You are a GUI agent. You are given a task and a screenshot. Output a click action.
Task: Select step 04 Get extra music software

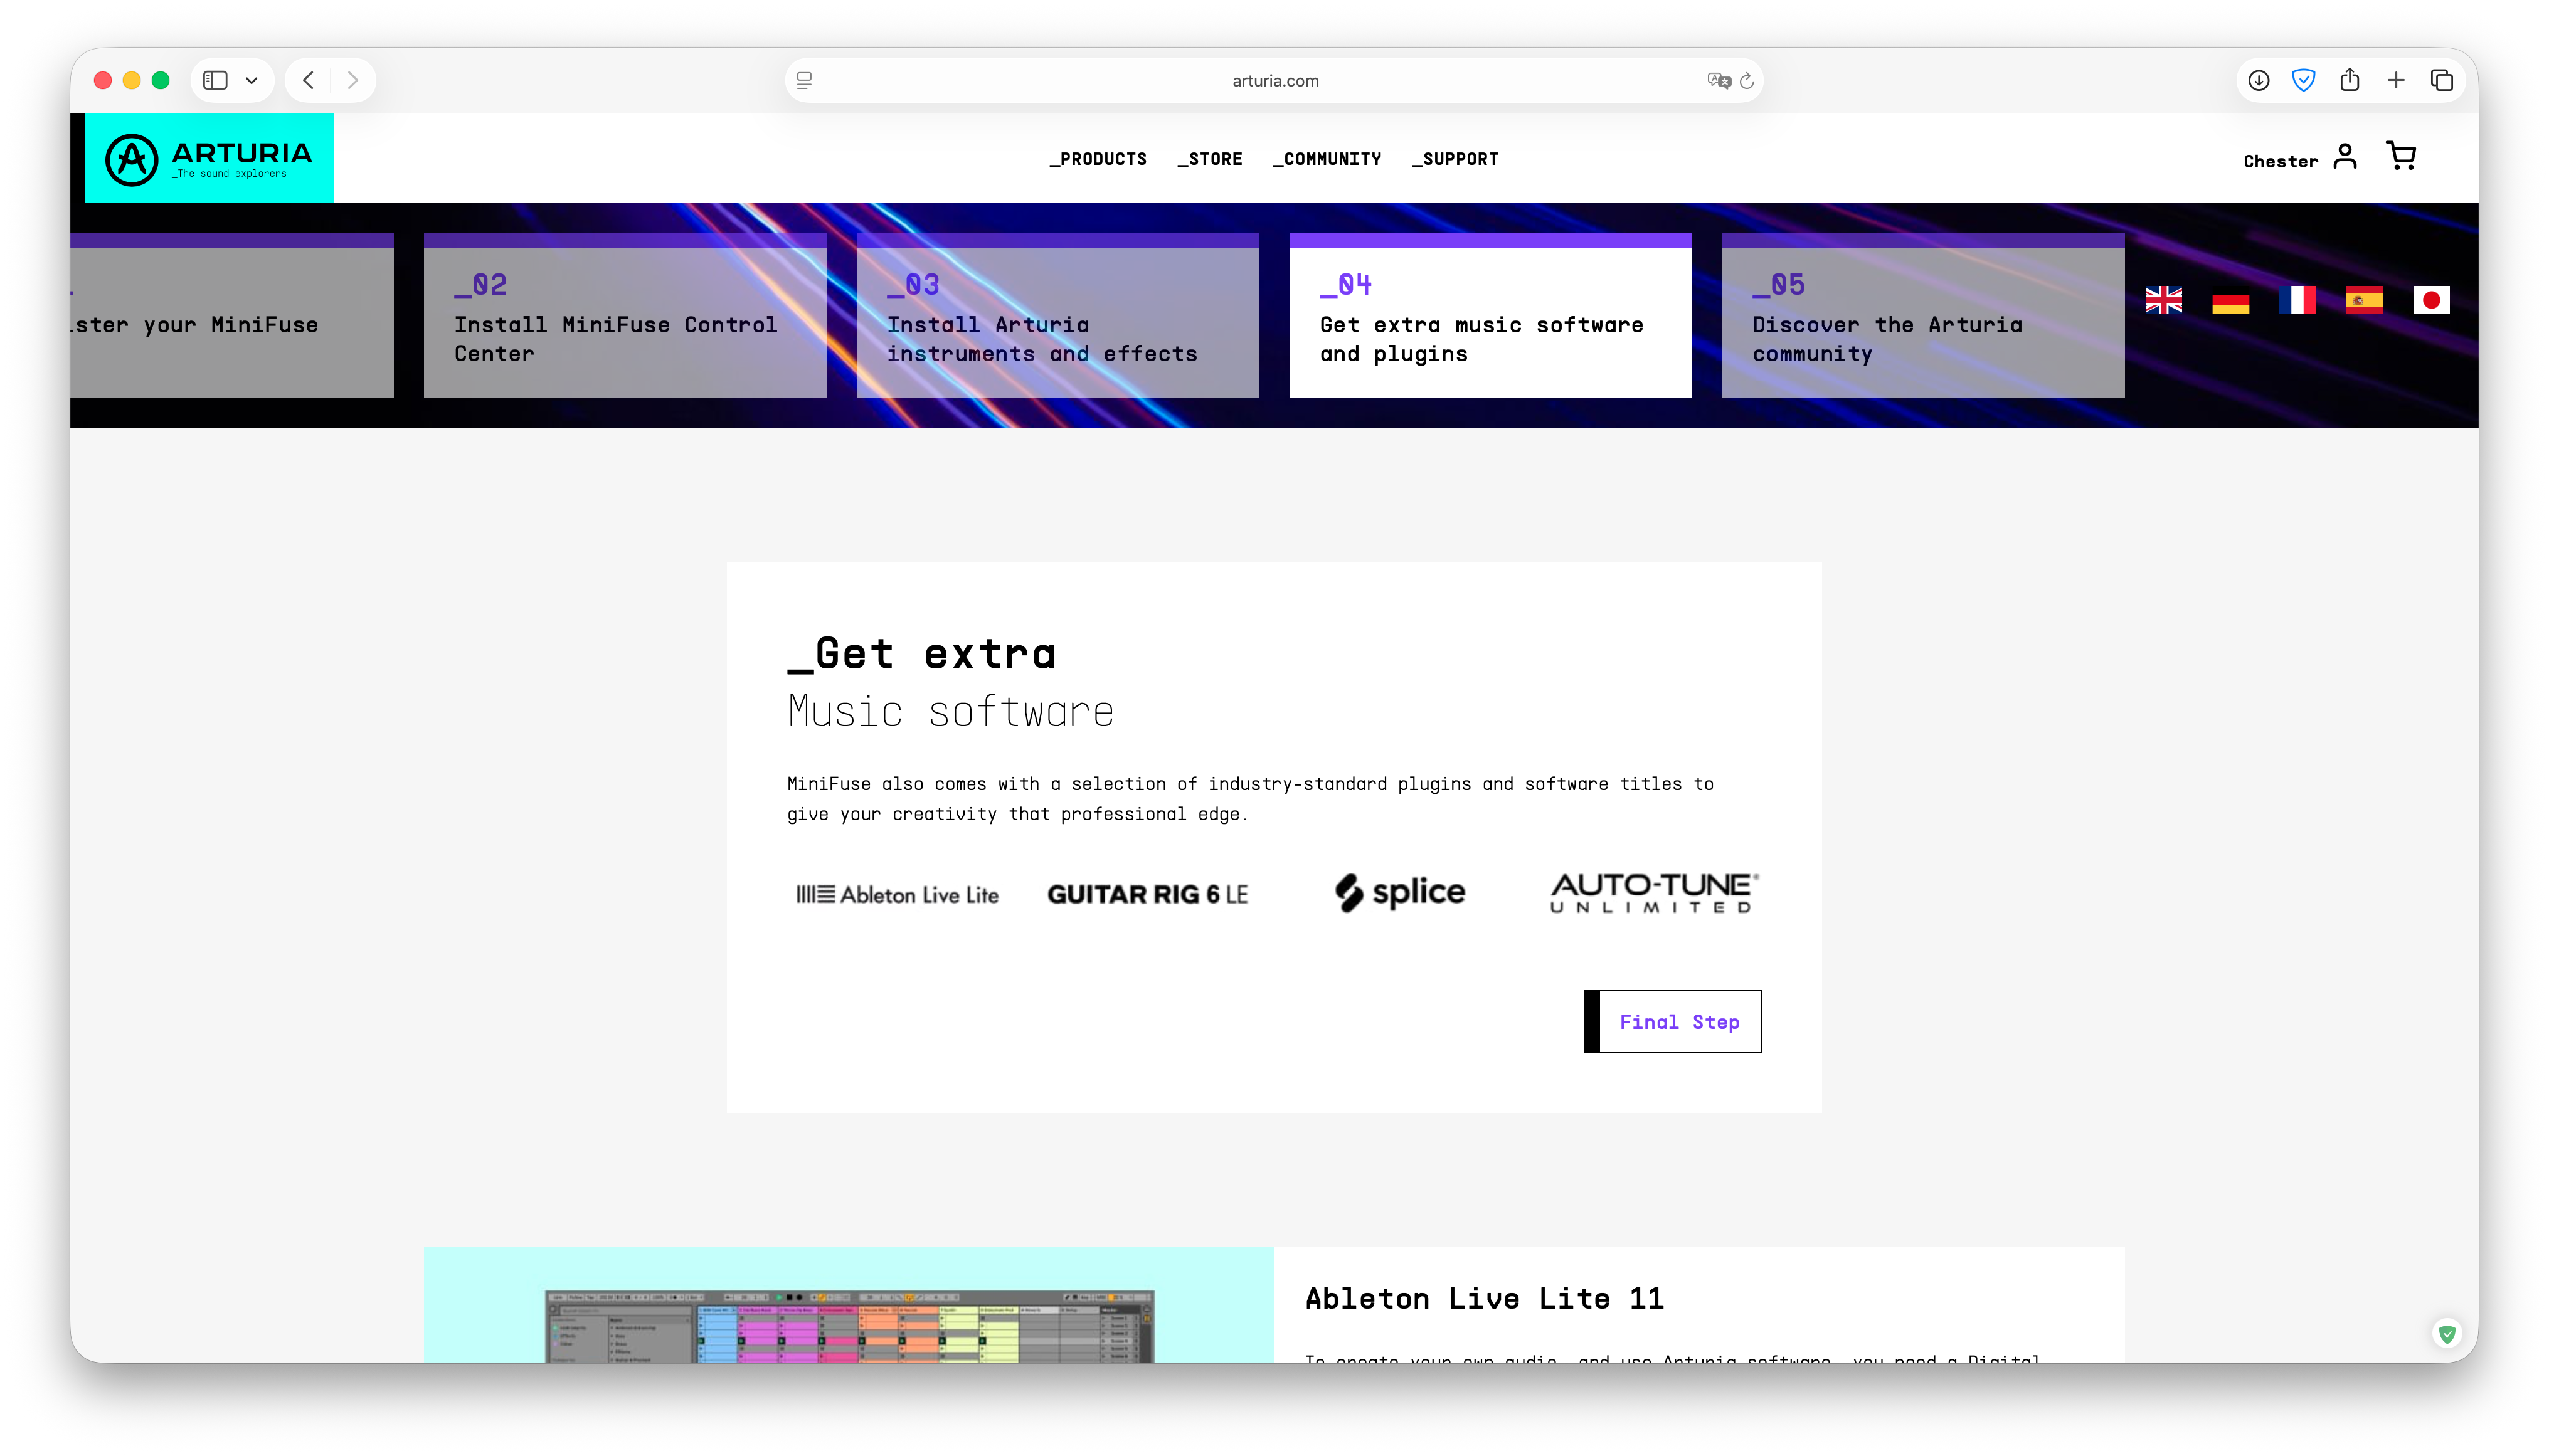click(x=1490, y=316)
